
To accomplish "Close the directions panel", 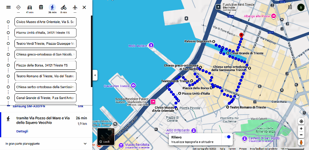I will tap(84, 7).
